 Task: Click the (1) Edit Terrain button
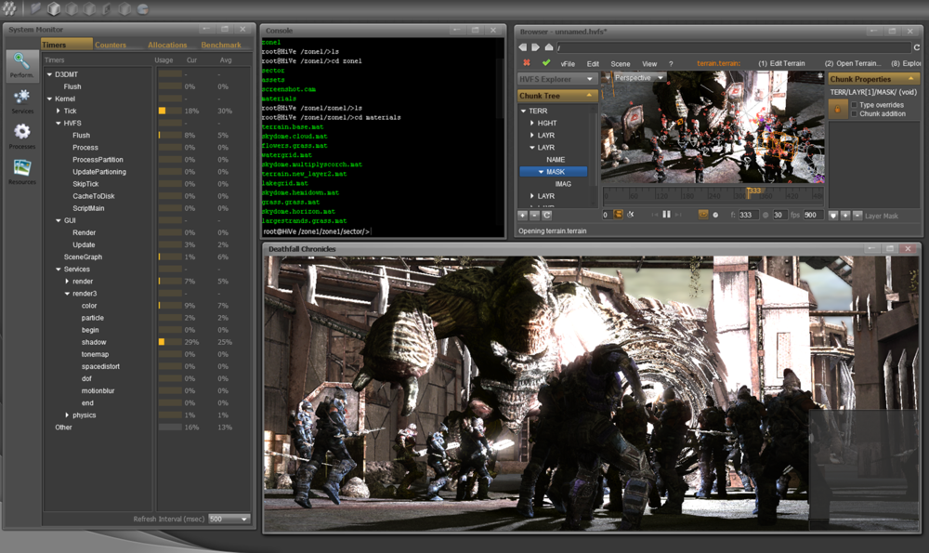(x=782, y=63)
